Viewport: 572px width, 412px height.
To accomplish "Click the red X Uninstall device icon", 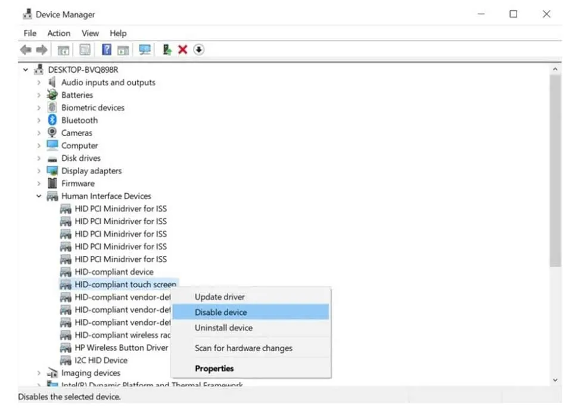I will 182,49.
